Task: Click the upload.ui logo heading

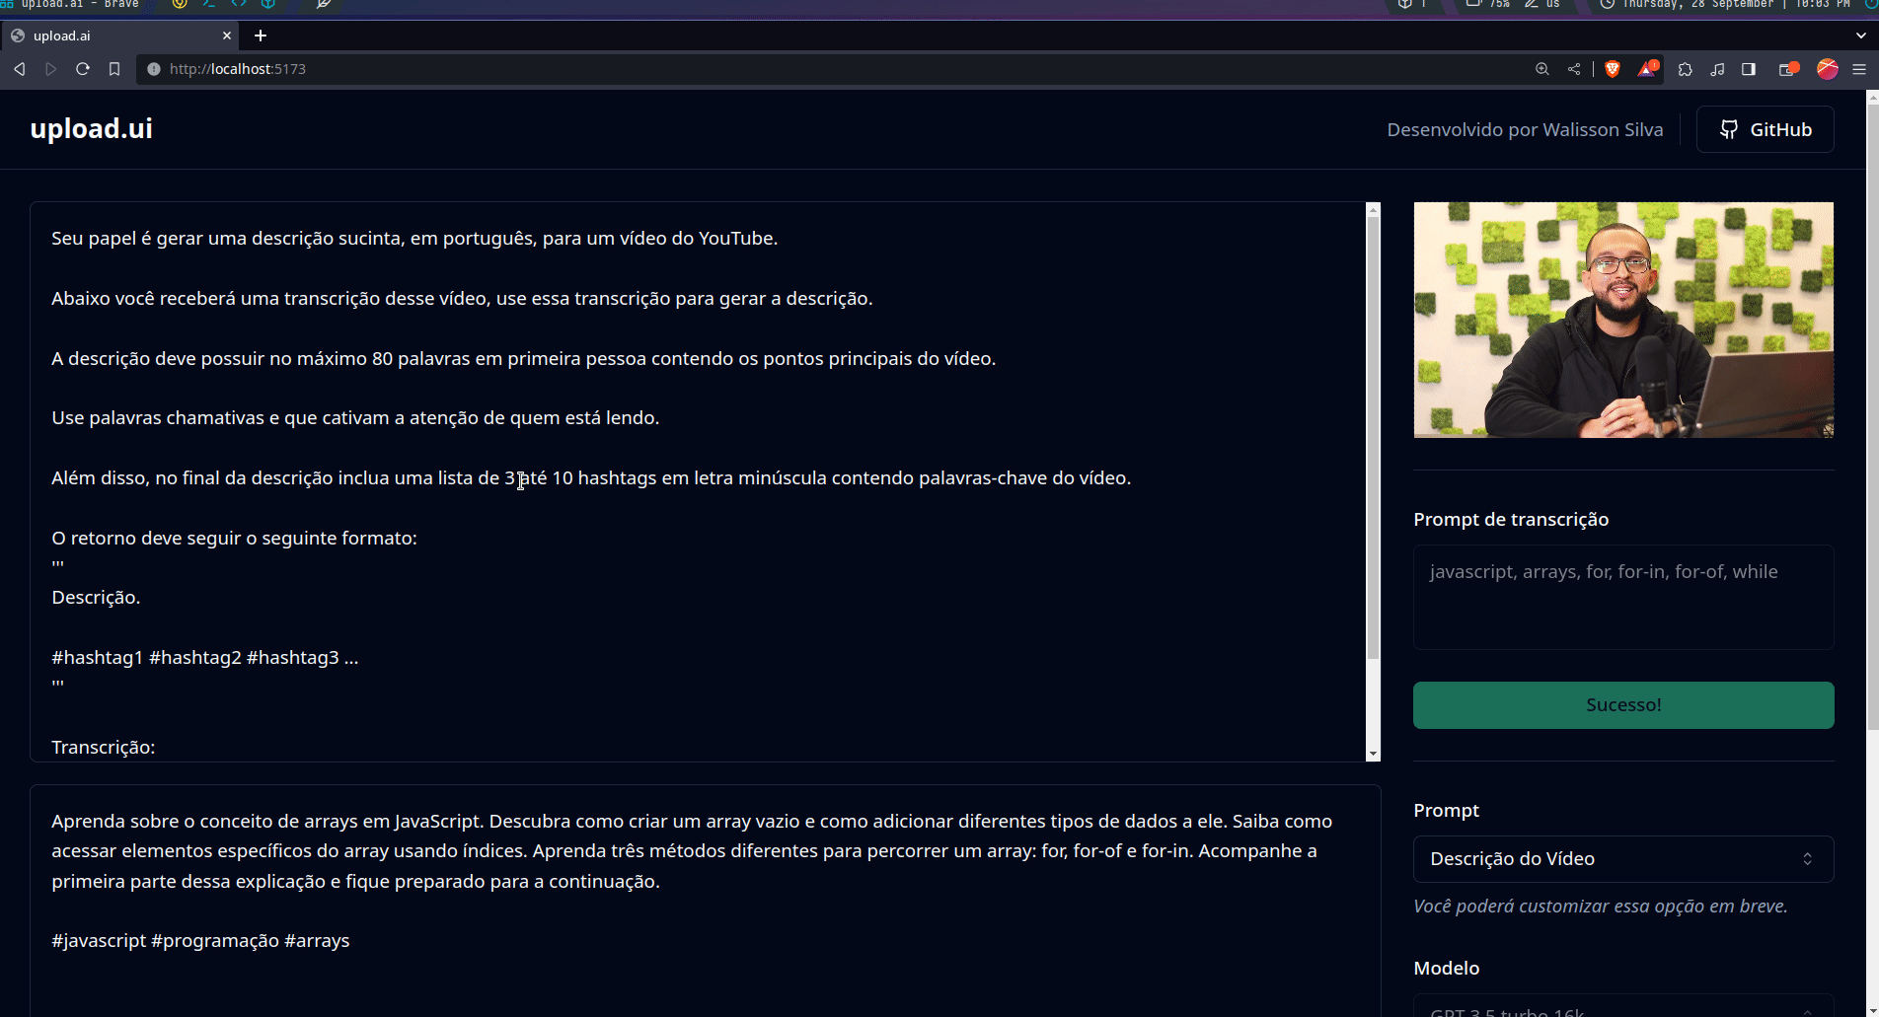Action: tap(91, 129)
